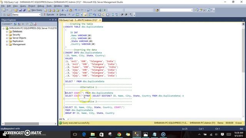Click the Connect Object Explorer icon
Image resolution: width=246 pixels, height=138 pixels.
(15, 24)
